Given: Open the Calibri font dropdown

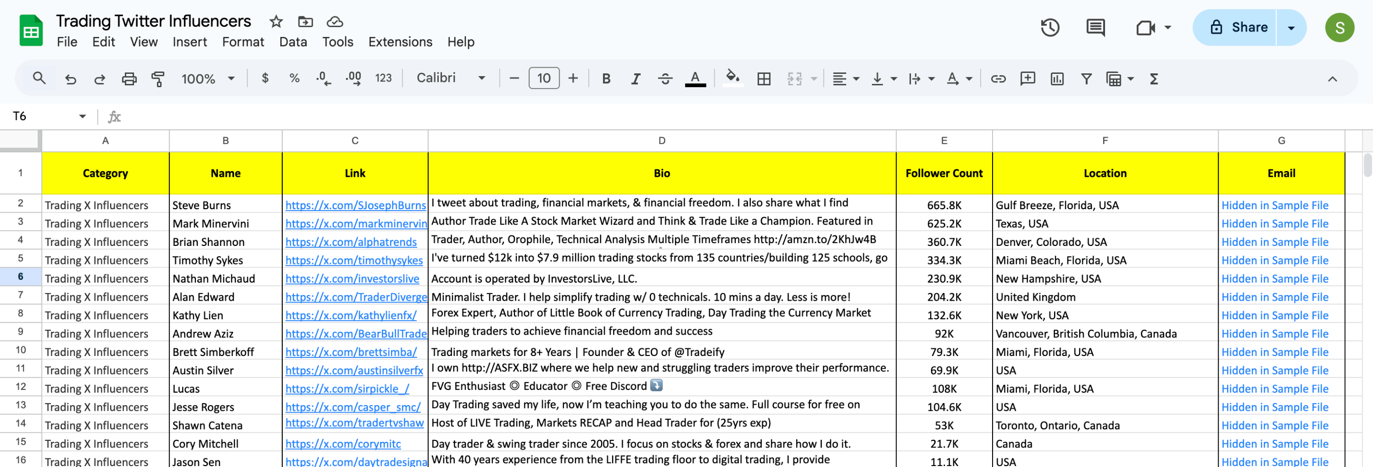Looking at the screenshot, I should (x=451, y=78).
